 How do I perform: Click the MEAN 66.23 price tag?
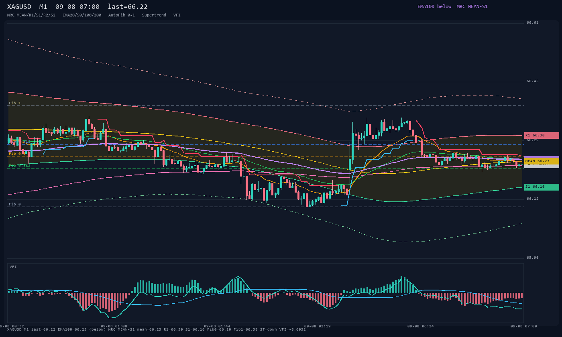click(542, 161)
